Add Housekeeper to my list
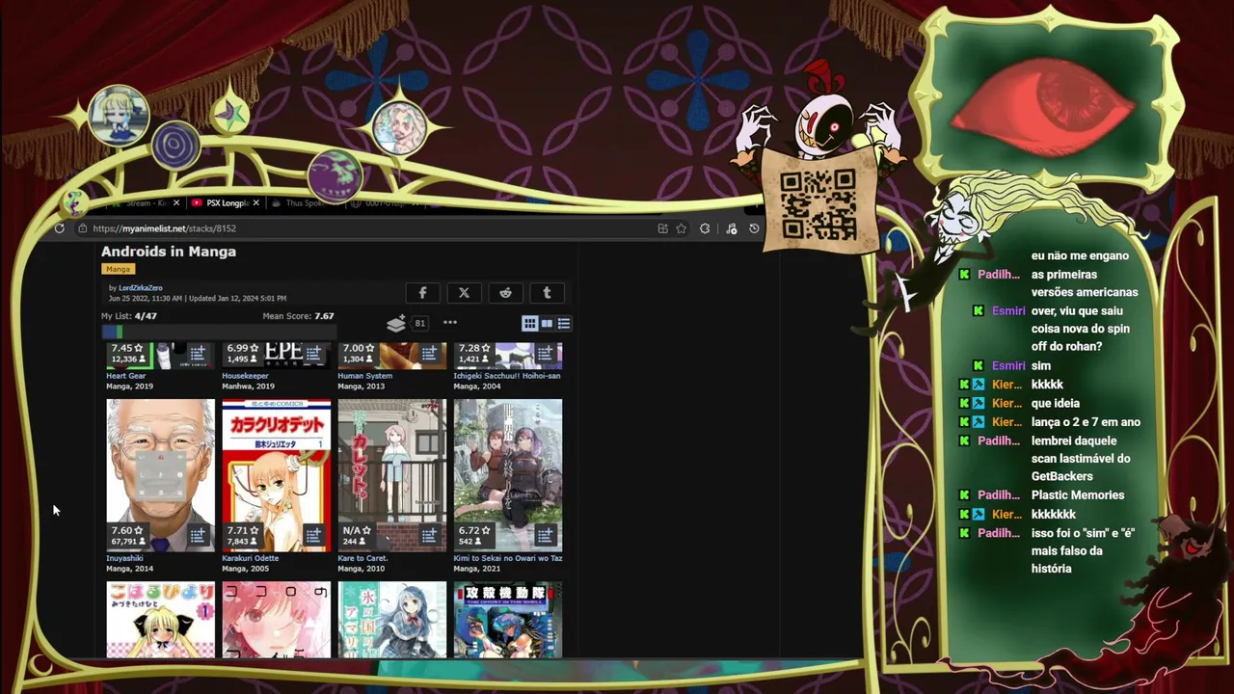 pyautogui.click(x=313, y=354)
